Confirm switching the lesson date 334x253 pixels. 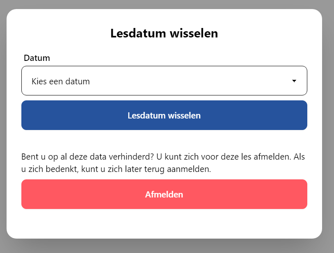[164, 115]
